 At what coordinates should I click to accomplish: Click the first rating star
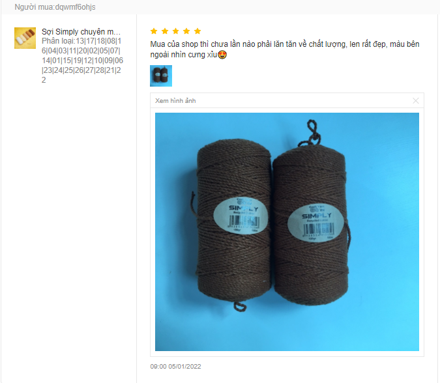(154, 31)
